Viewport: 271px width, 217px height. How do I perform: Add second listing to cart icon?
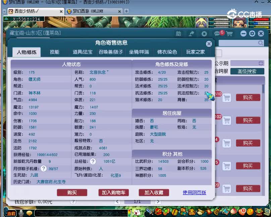(227, 121)
